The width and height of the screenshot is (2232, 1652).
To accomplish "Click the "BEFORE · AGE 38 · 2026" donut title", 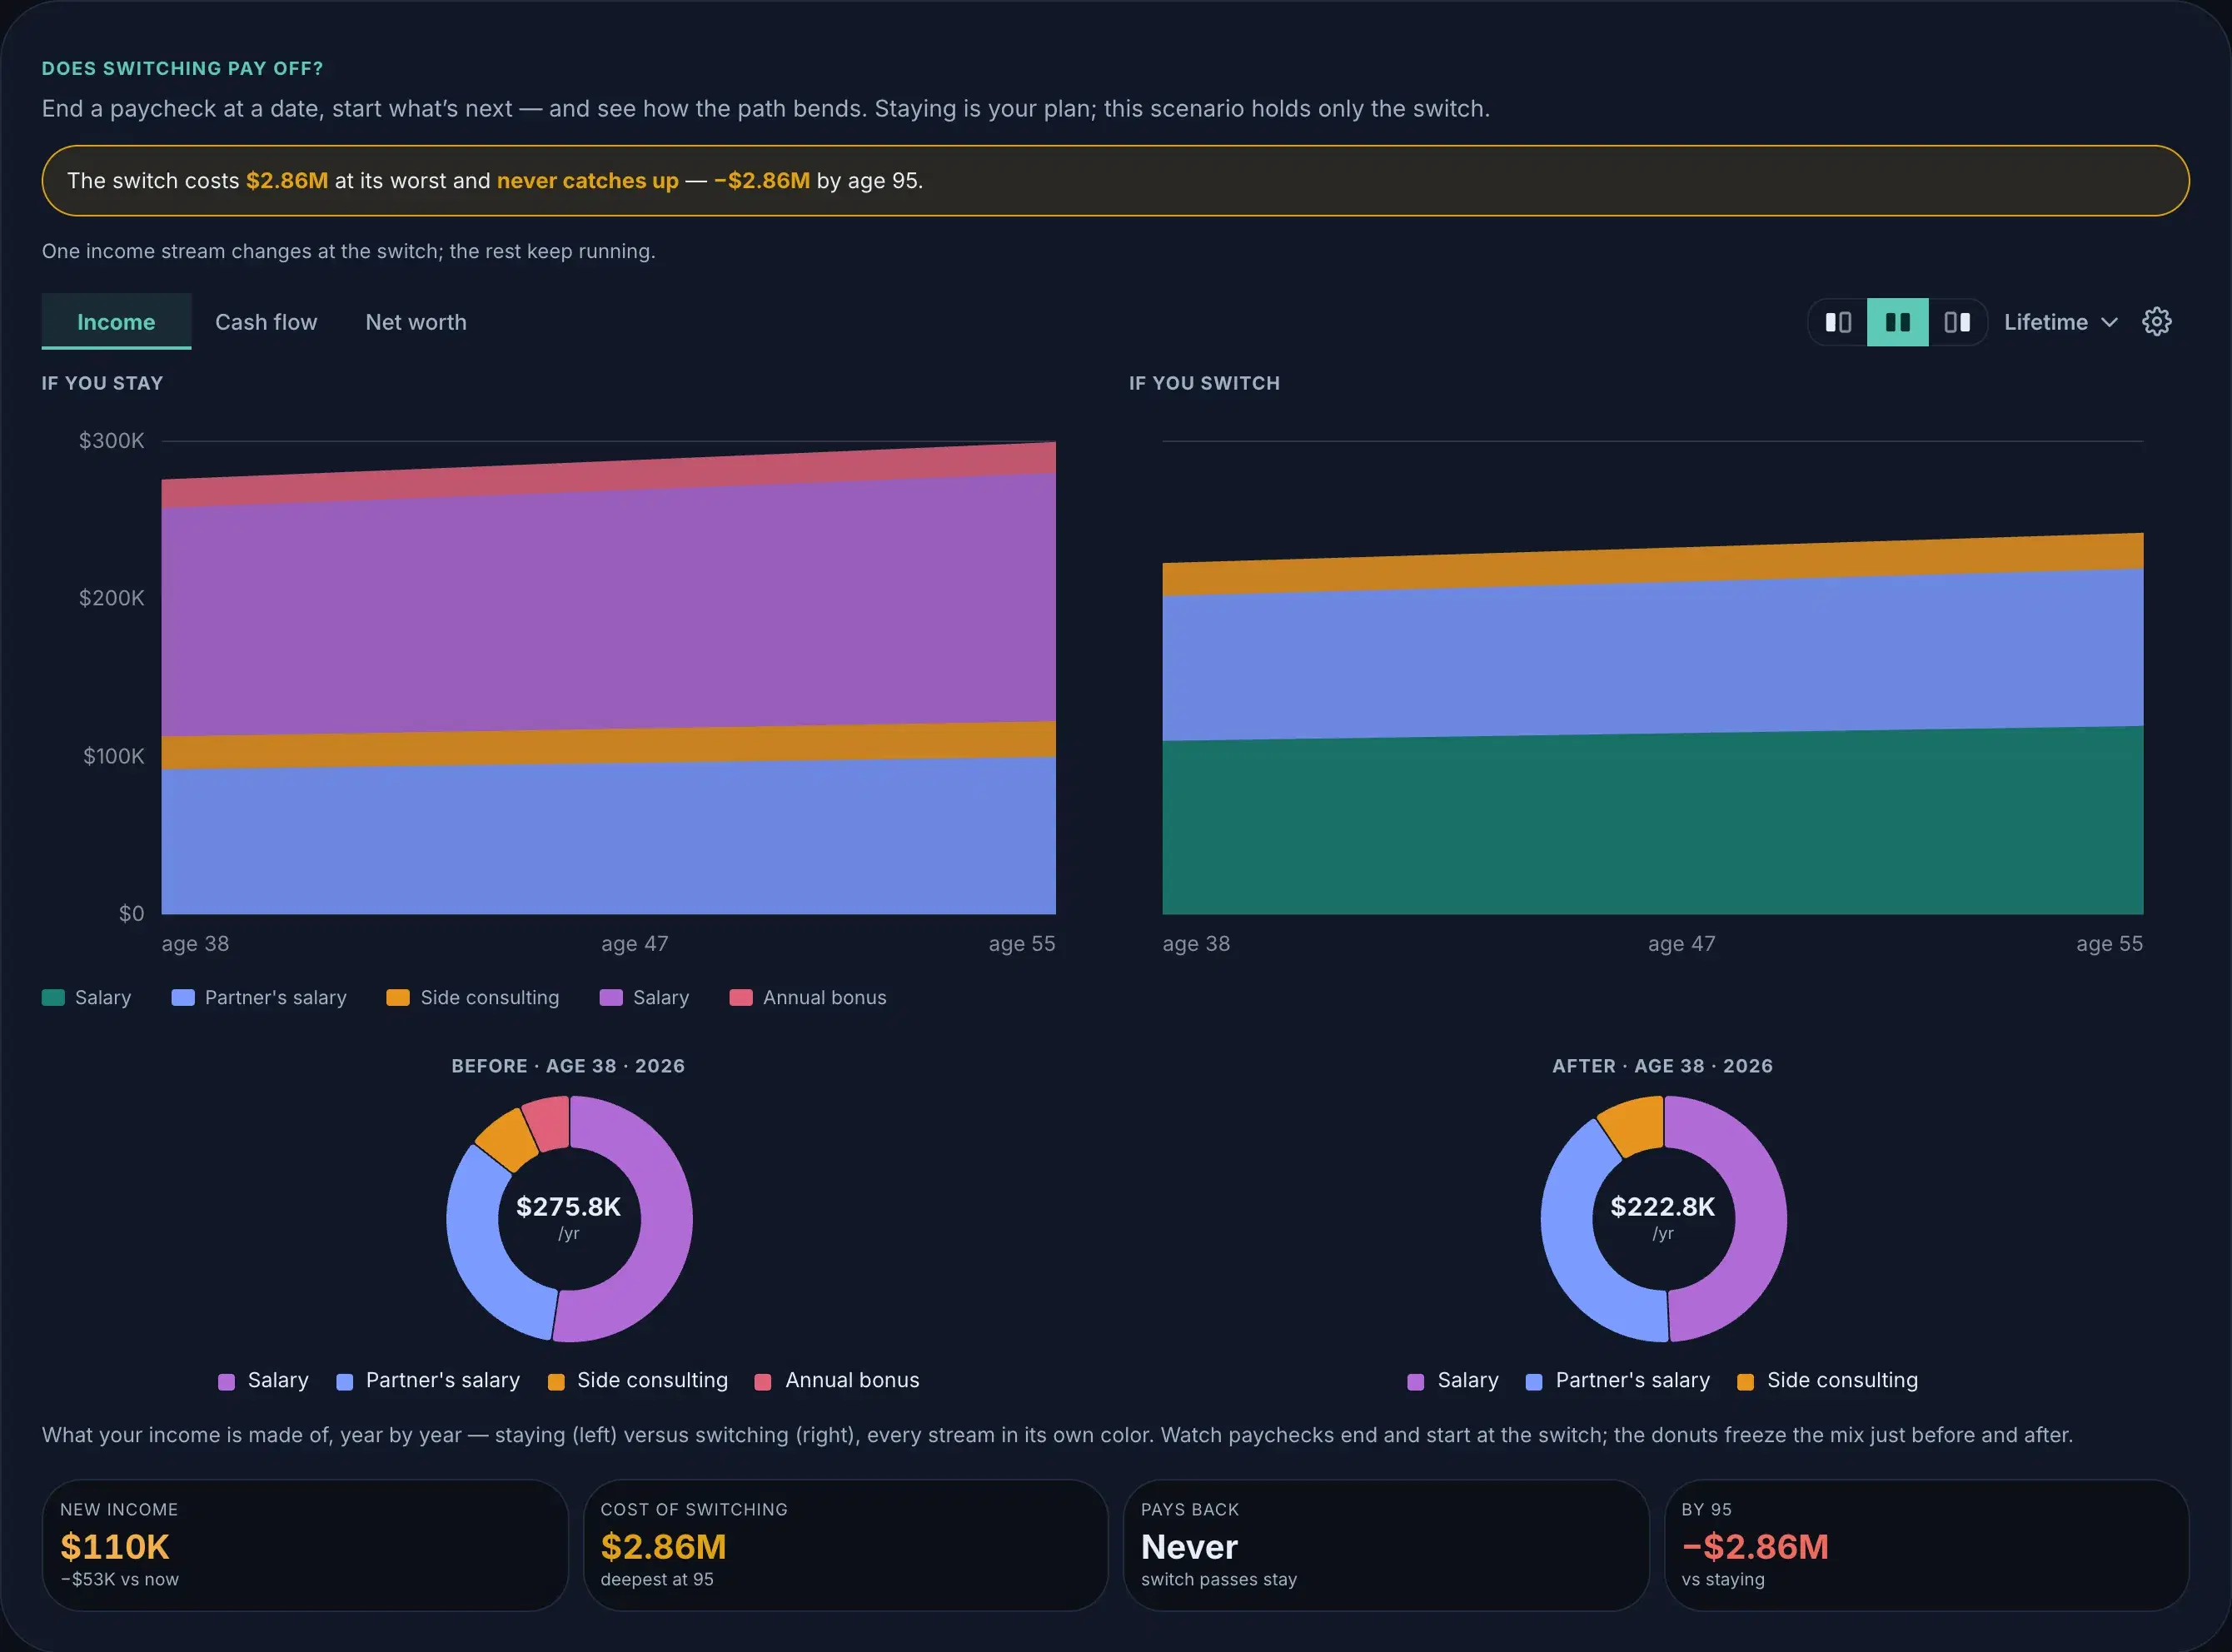I will click(x=568, y=1066).
